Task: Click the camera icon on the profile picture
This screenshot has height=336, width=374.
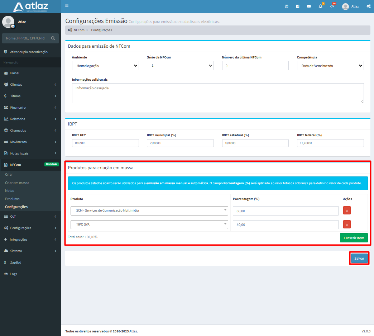Action: (x=13, y=27)
